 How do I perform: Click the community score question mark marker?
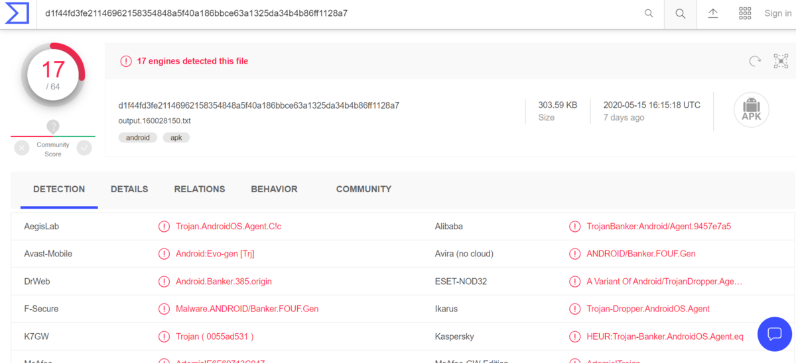(x=53, y=126)
